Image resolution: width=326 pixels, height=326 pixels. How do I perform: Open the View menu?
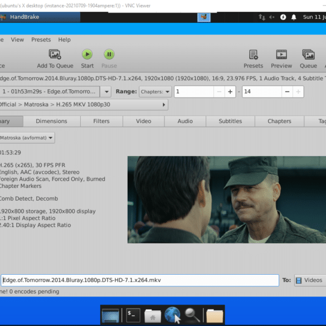click(x=17, y=40)
